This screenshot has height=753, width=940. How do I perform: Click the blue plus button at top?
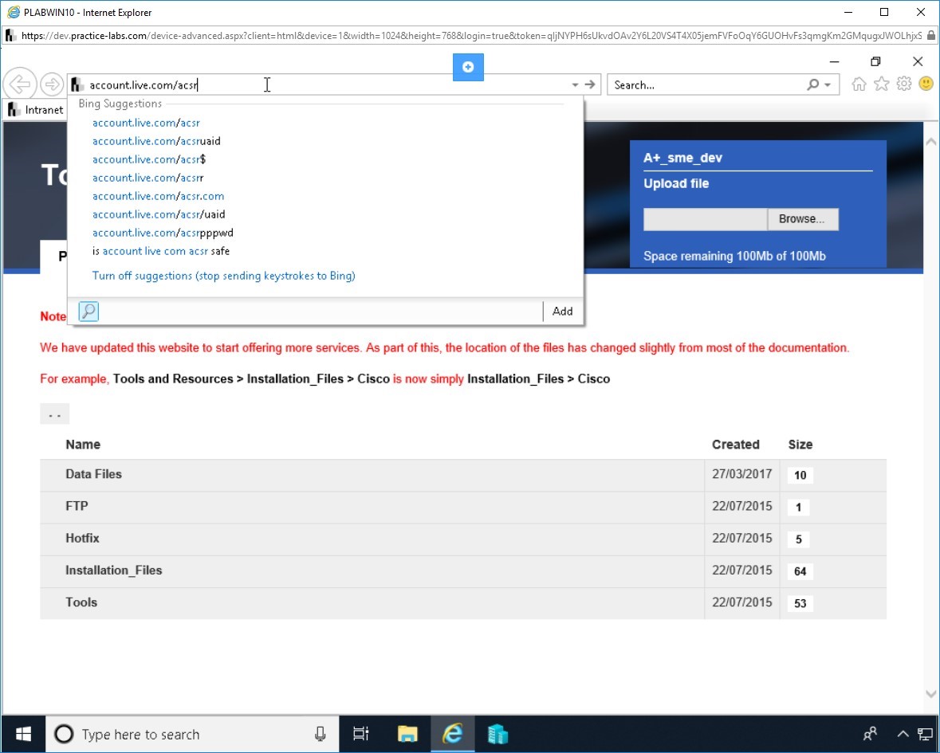(468, 67)
